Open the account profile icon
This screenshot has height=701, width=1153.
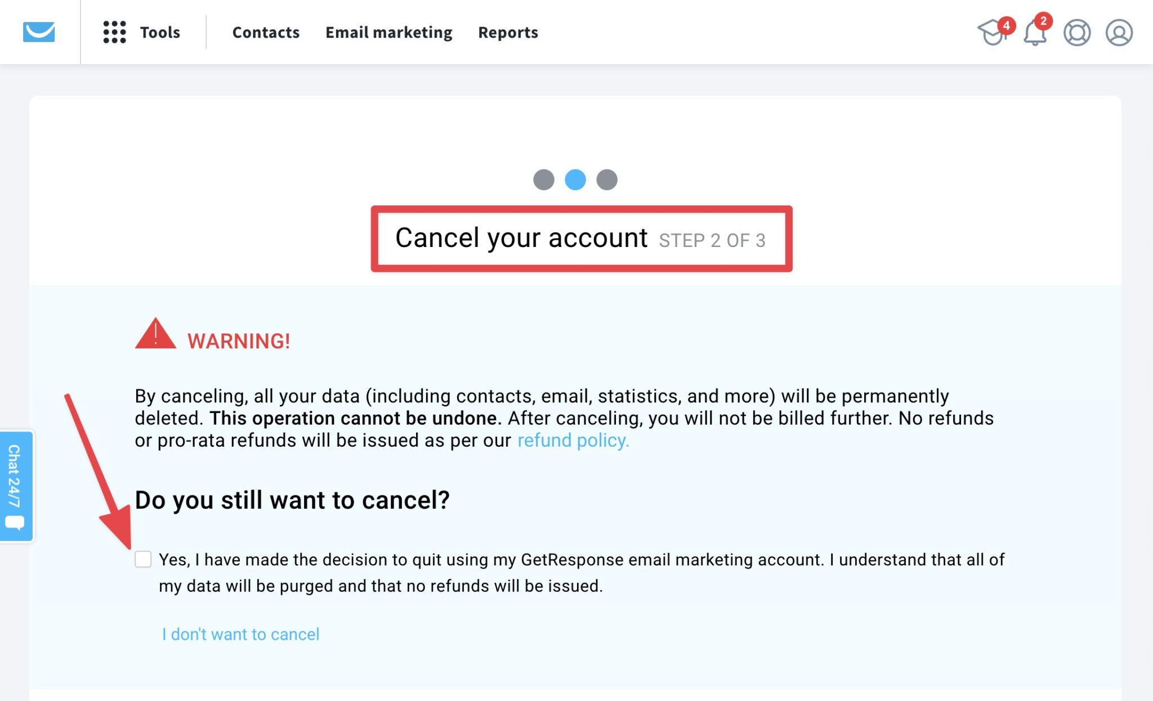[1118, 32]
